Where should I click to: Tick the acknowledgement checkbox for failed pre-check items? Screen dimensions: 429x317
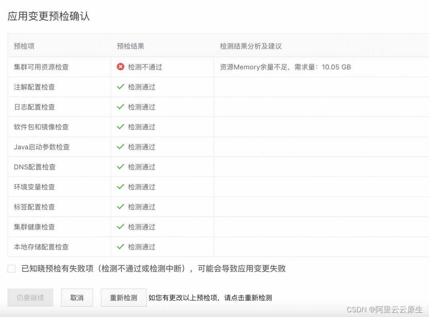click(12, 269)
